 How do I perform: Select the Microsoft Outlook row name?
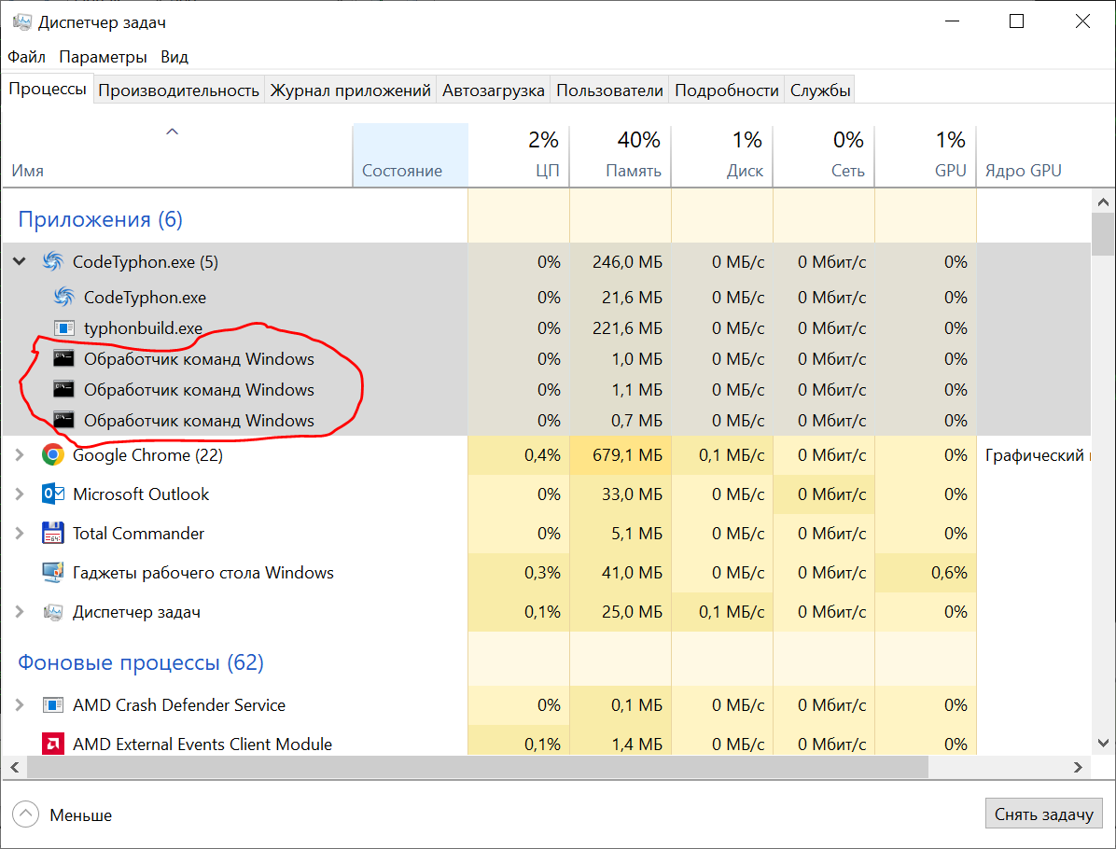[141, 494]
